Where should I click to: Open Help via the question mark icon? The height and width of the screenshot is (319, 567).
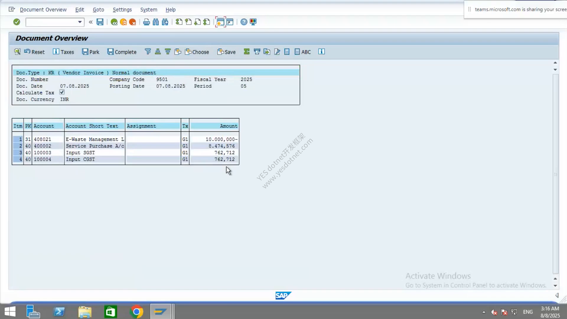coord(244,22)
